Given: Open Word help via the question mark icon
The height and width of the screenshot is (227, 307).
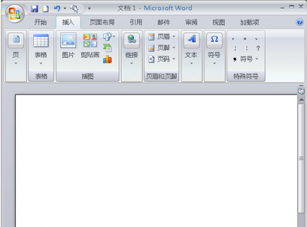Looking at the screenshot, I should (x=300, y=22).
